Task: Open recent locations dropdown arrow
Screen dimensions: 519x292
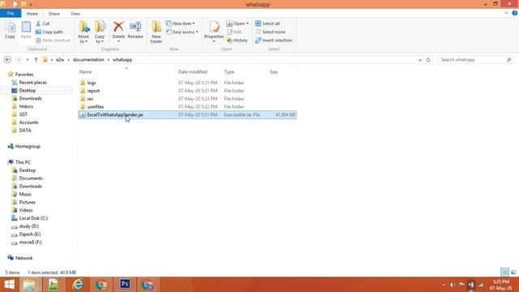Action: pyautogui.click(x=28, y=59)
